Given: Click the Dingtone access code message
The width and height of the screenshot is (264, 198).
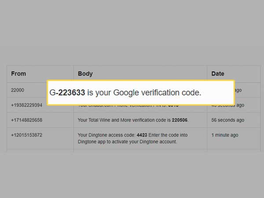Looking at the screenshot, I should [133, 138].
